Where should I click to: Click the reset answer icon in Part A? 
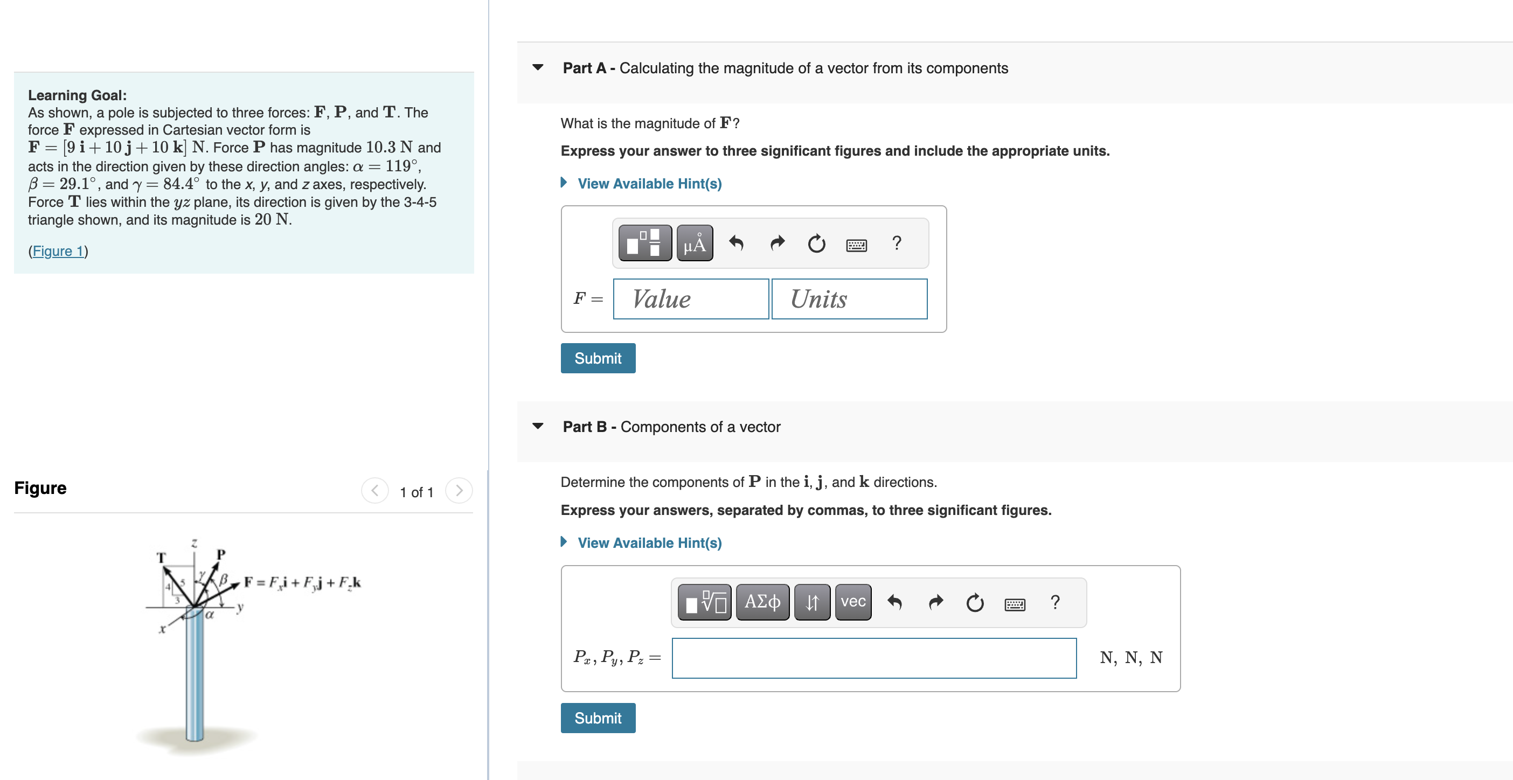(816, 243)
